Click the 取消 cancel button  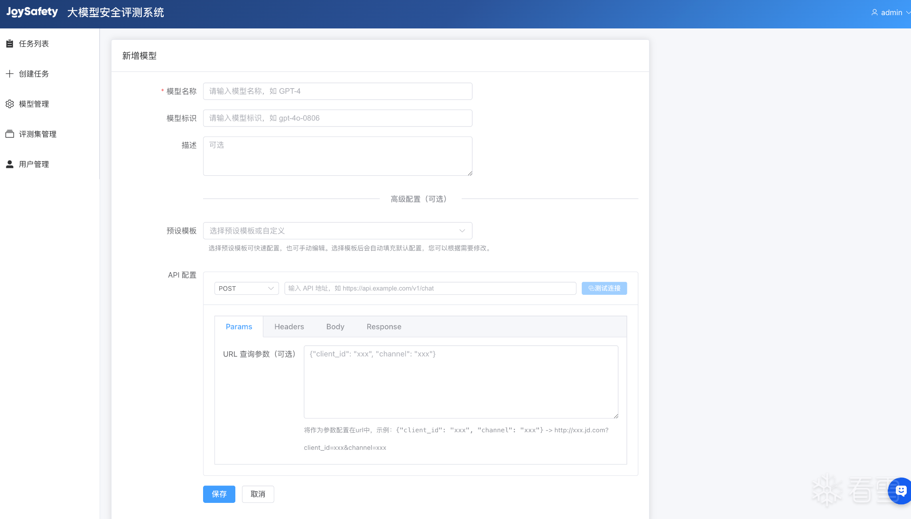[x=258, y=494]
